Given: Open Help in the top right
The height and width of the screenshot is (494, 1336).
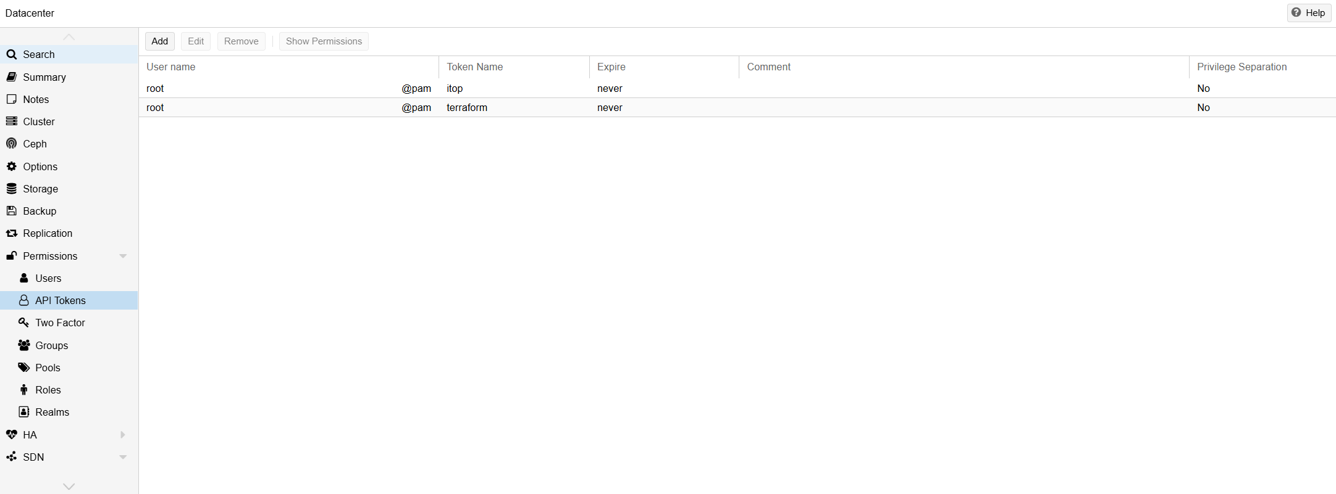Looking at the screenshot, I should [x=1309, y=13].
